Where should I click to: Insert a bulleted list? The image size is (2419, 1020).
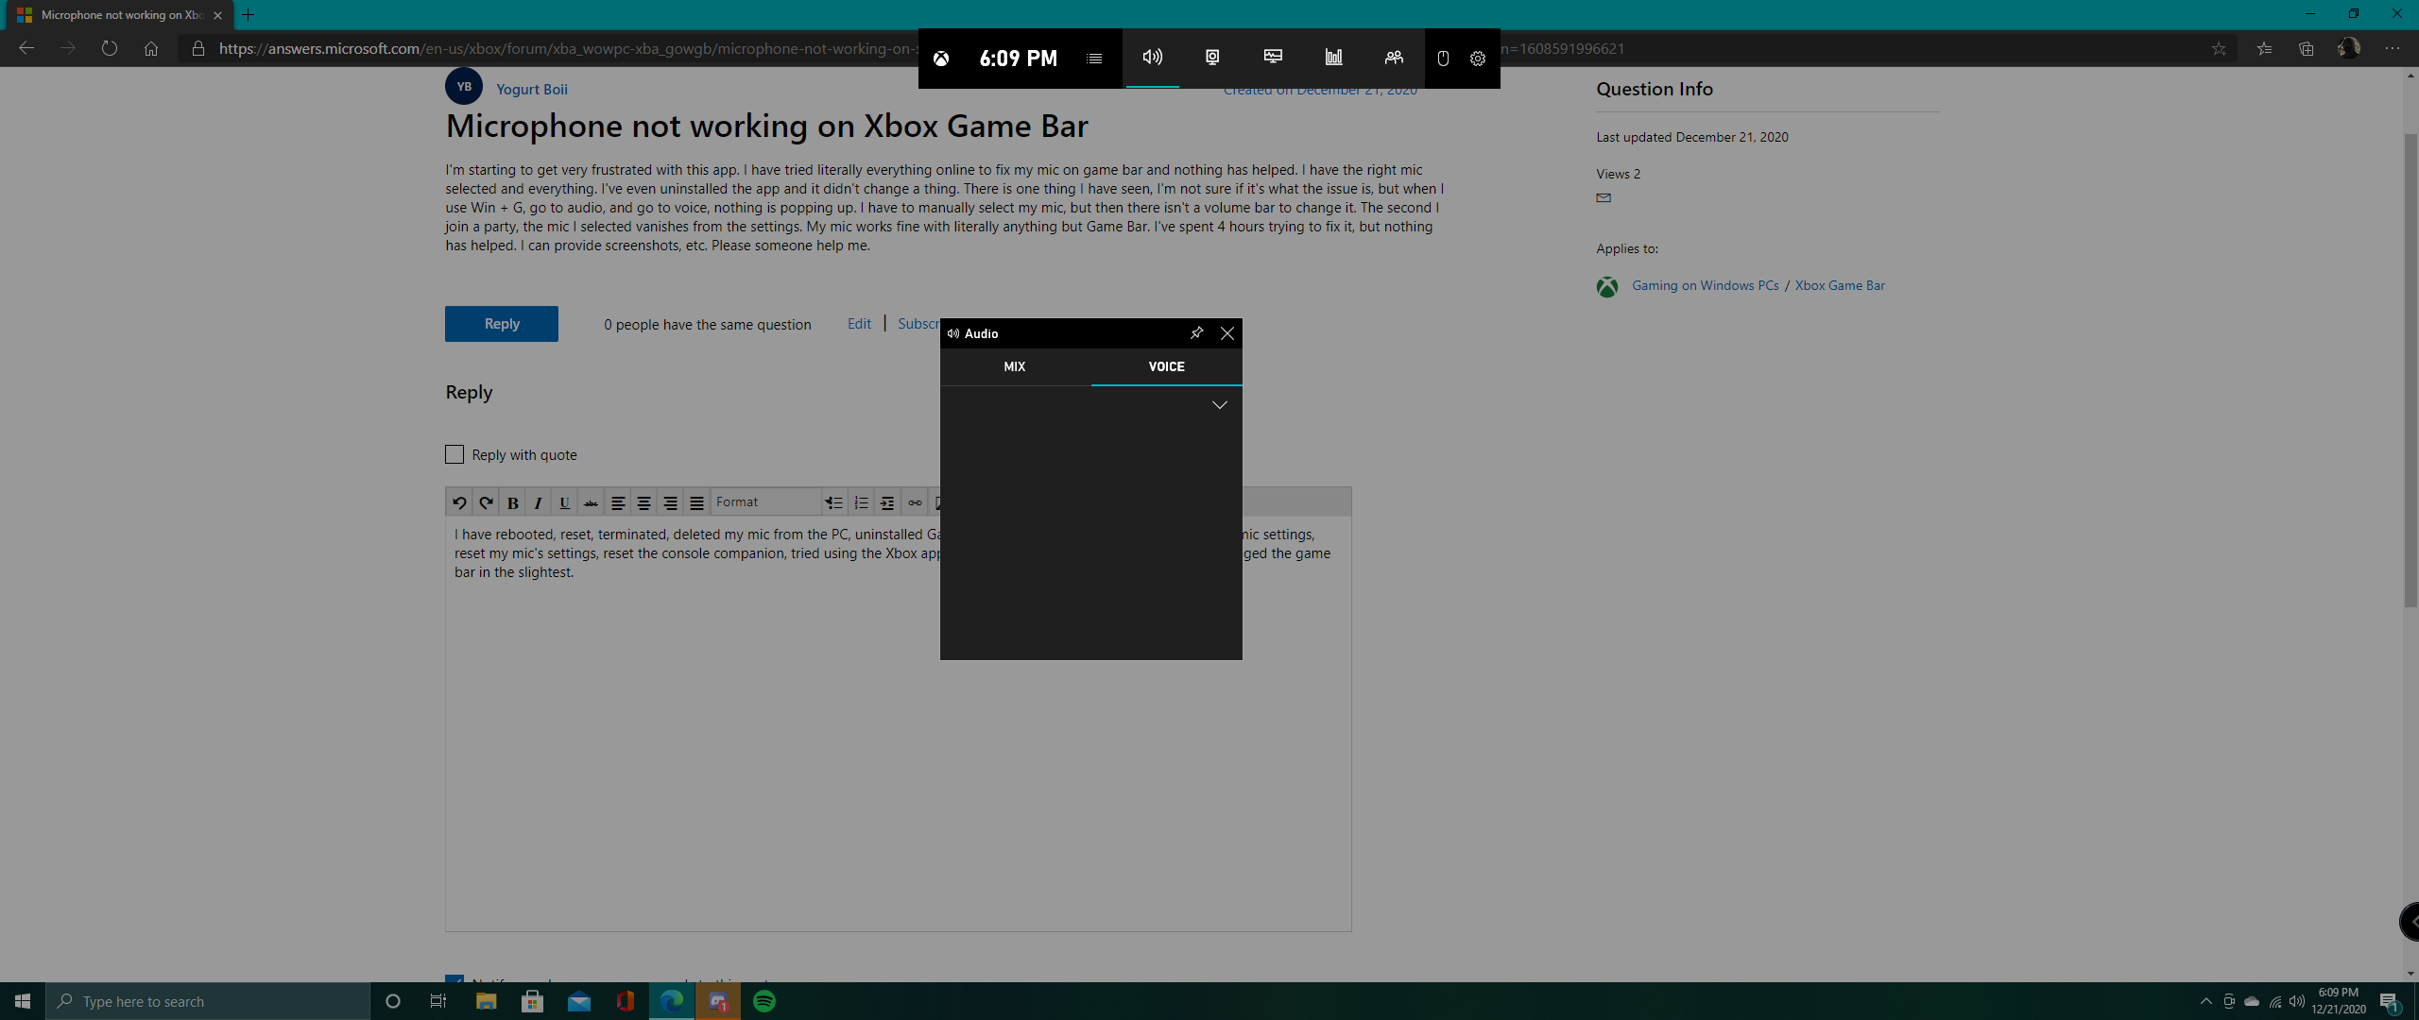point(834,502)
